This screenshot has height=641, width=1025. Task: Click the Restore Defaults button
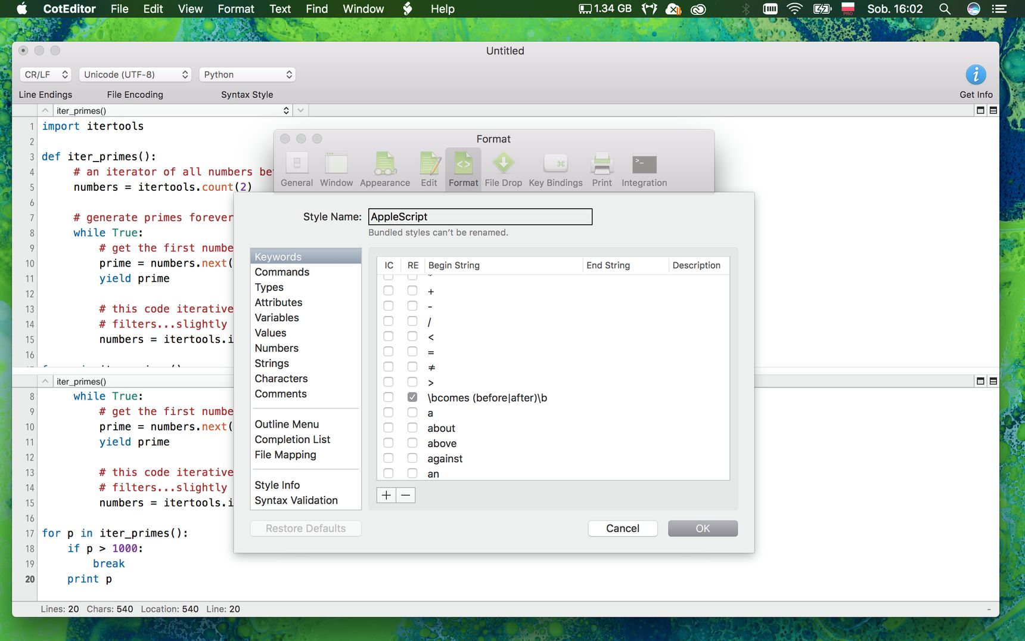tap(306, 528)
